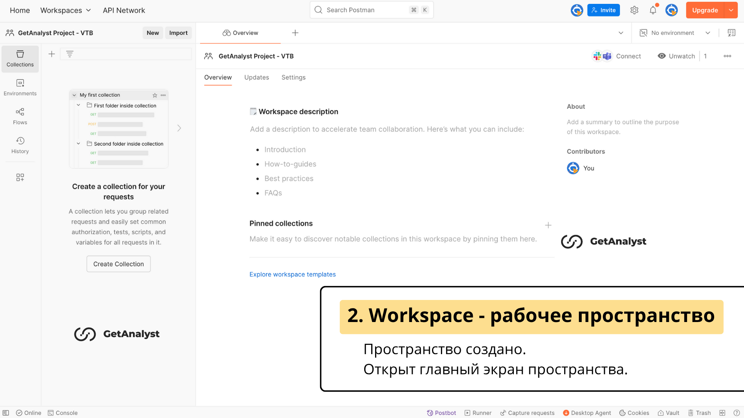Switch to the Overview sub-tab
The height and width of the screenshot is (418, 744).
[x=218, y=77]
